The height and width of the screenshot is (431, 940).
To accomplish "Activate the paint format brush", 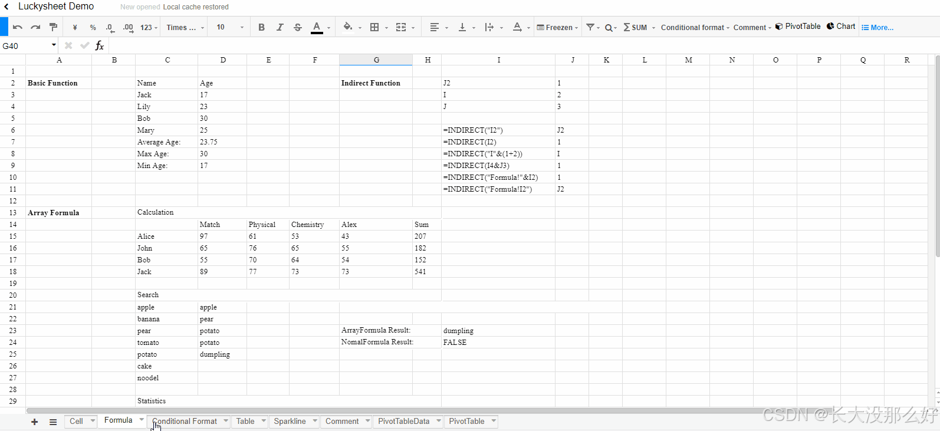I will [x=53, y=27].
